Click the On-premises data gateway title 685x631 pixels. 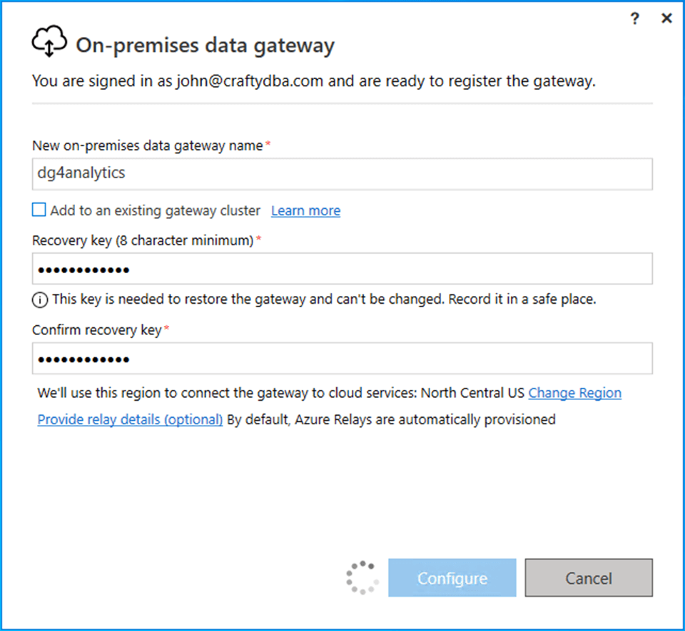click(205, 46)
